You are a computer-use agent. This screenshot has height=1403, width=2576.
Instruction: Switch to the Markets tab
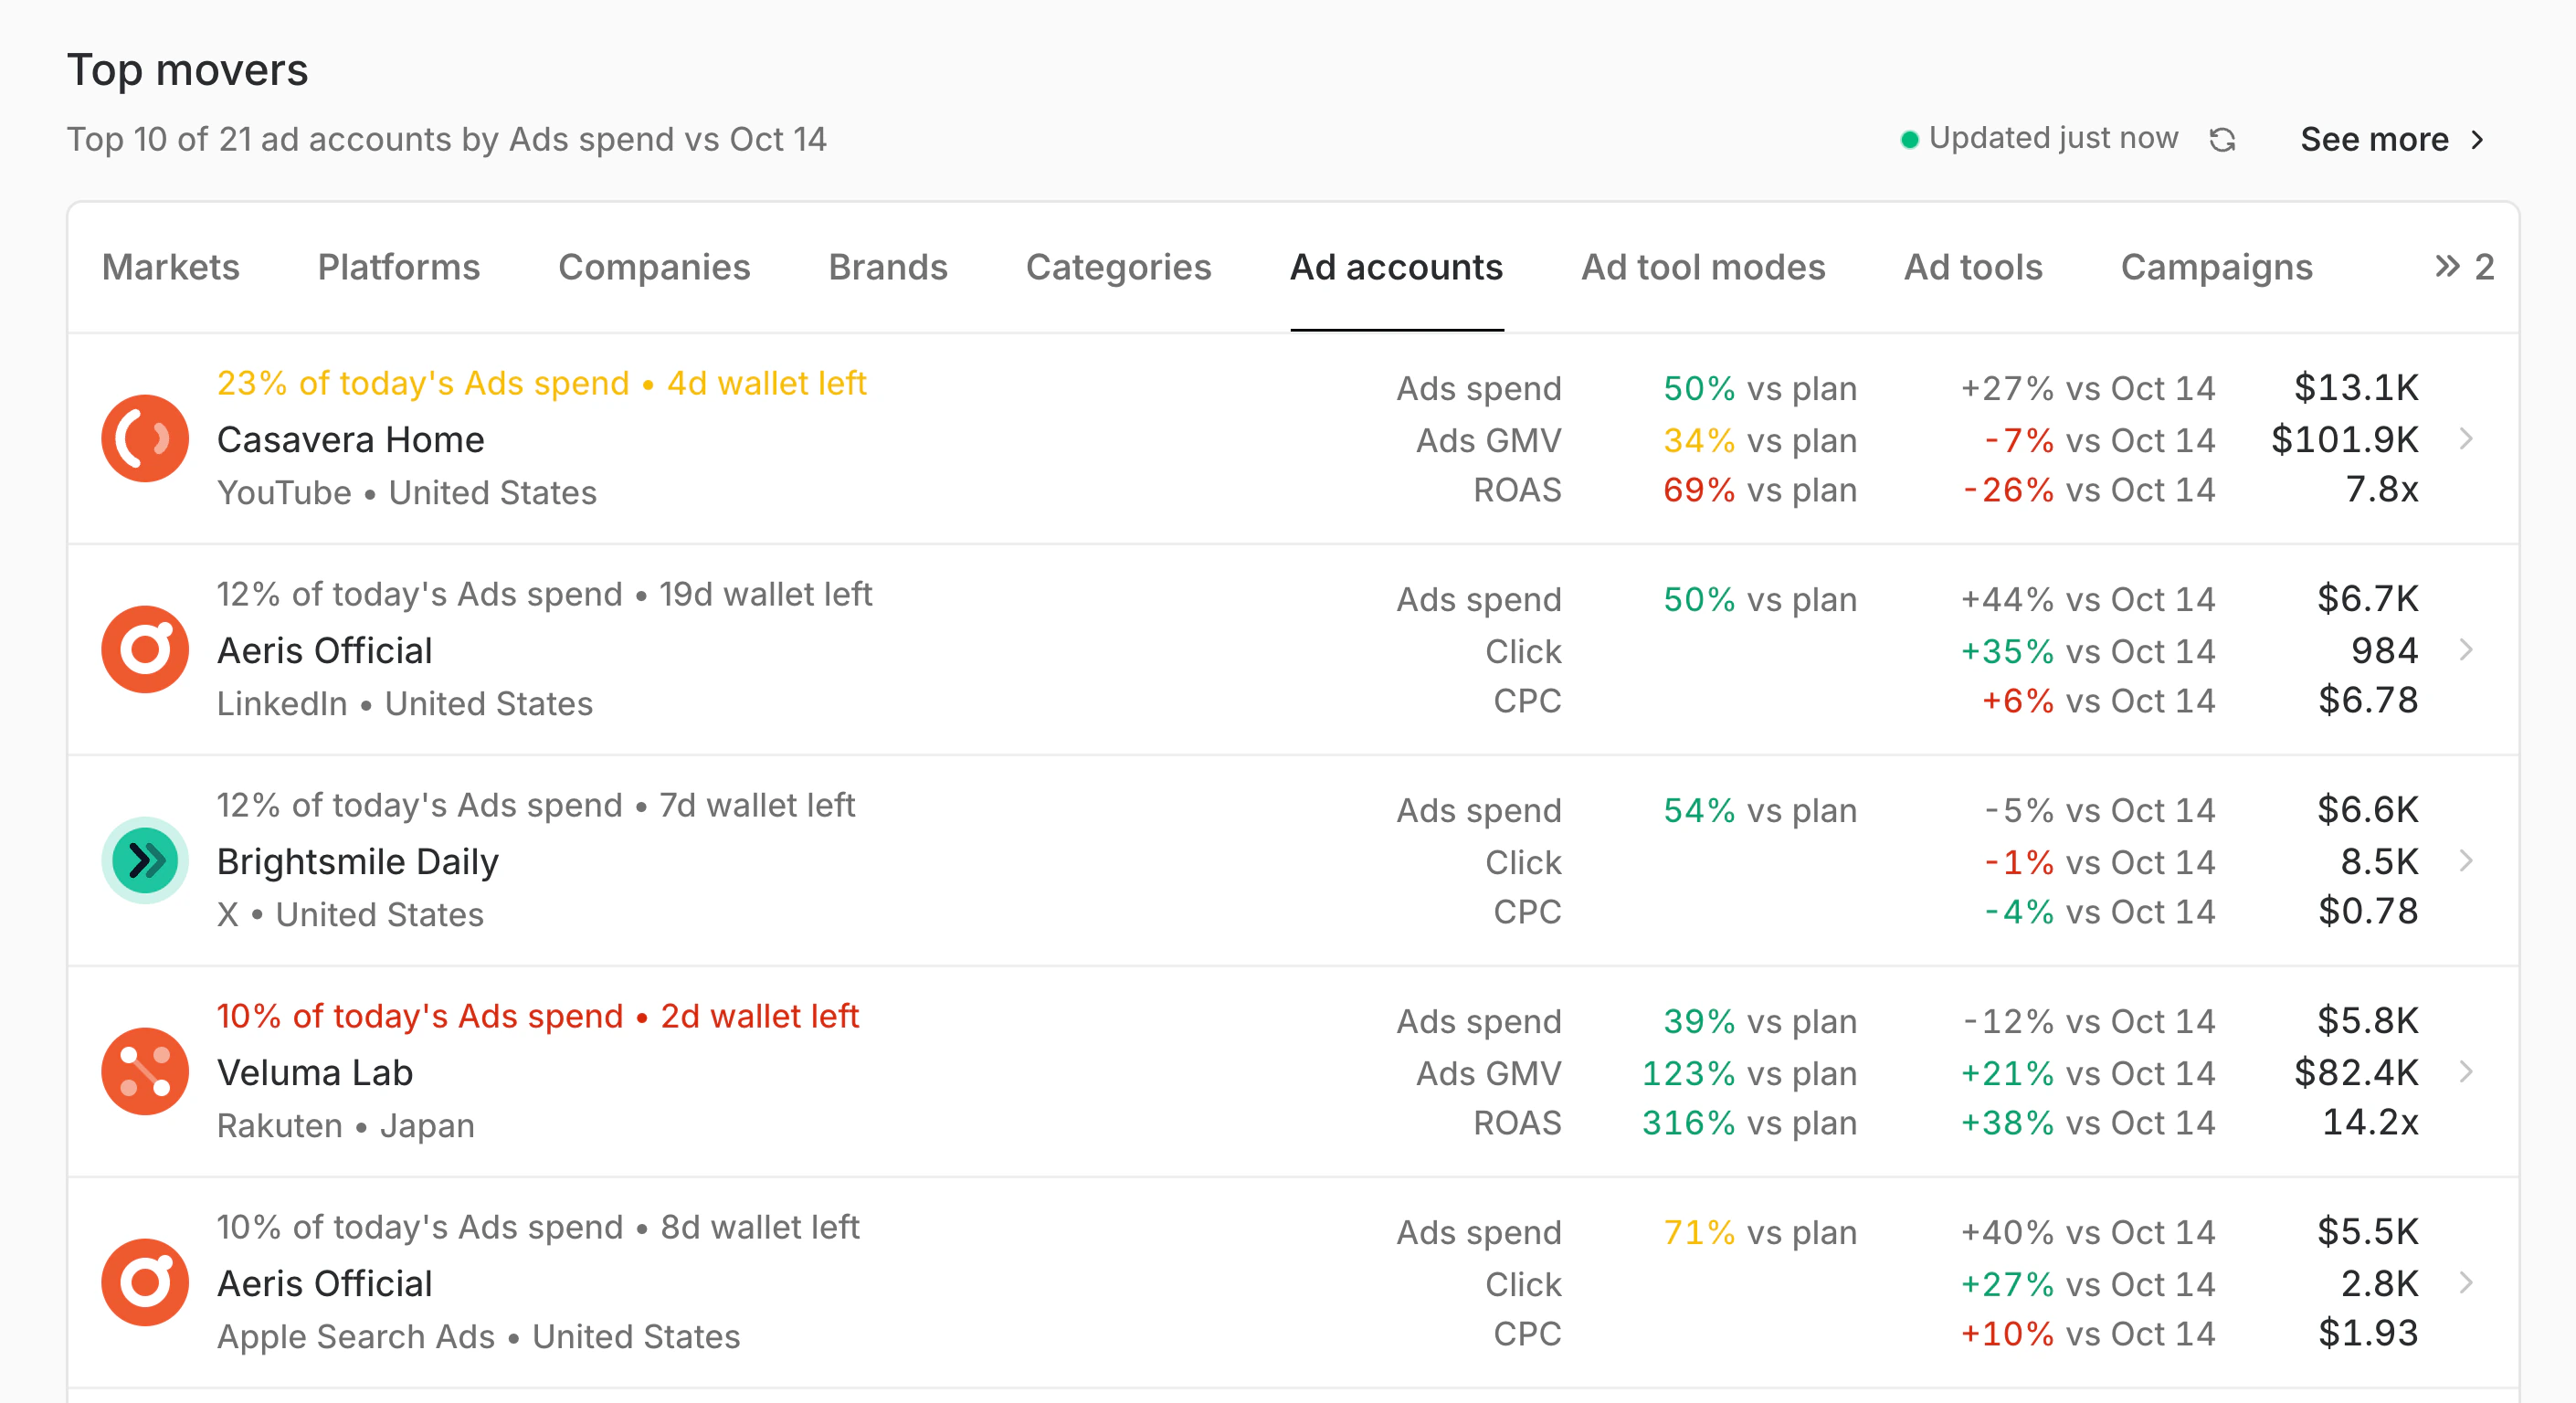click(171, 267)
